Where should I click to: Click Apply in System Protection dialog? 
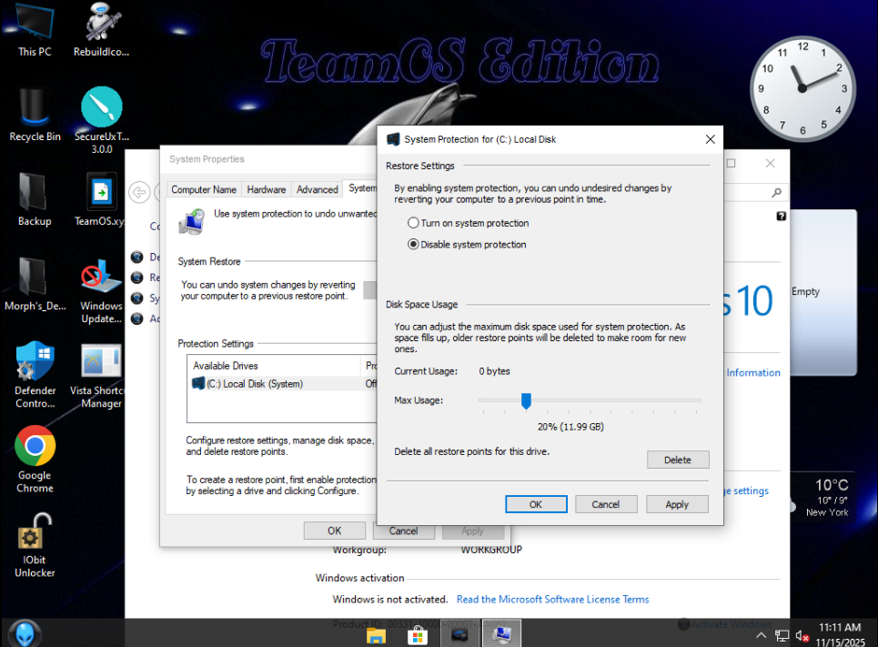tap(677, 504)
